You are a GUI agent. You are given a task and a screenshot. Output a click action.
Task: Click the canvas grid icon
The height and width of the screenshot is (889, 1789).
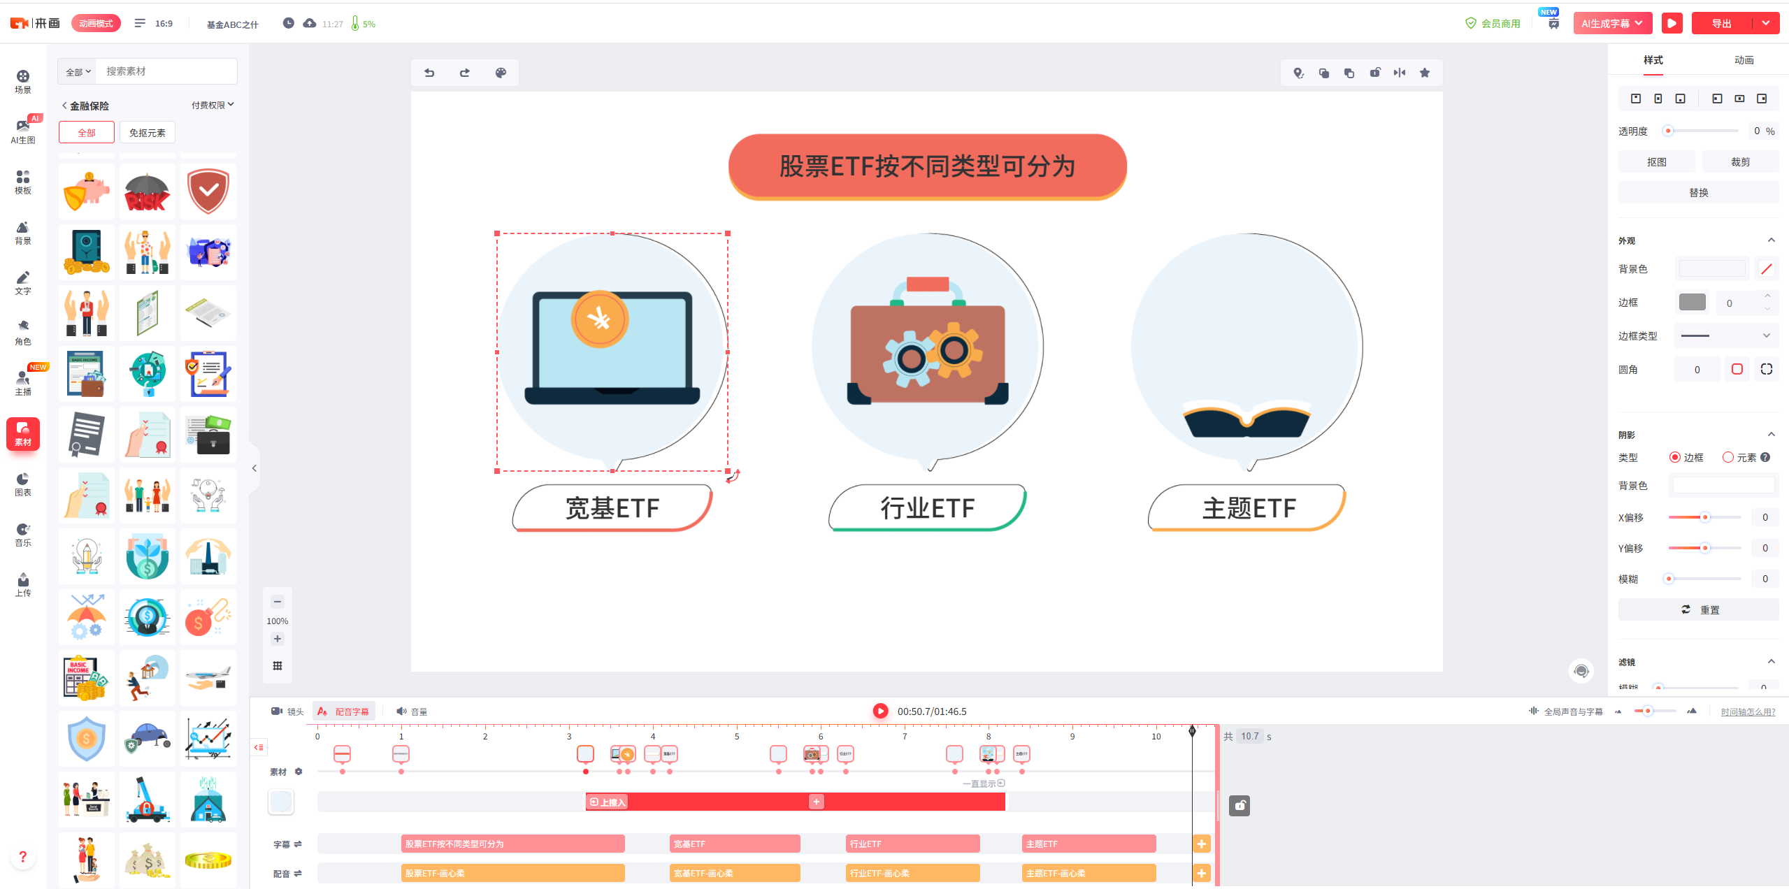278,665
